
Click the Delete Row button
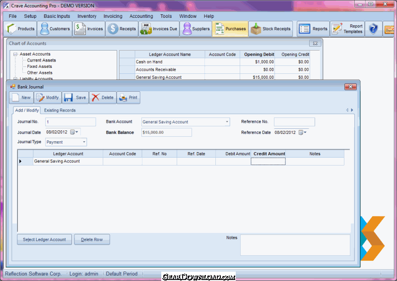(92, 239)
